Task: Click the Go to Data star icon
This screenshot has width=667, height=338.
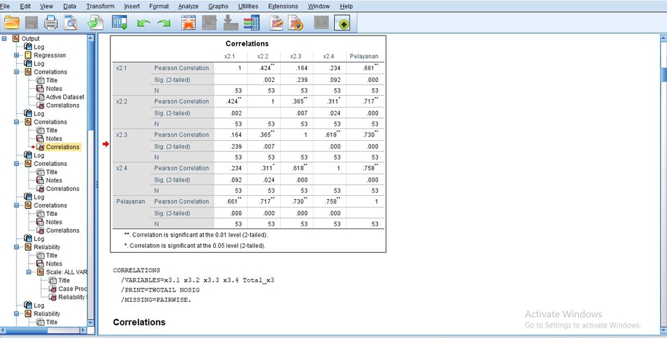Action: point(188,22)
